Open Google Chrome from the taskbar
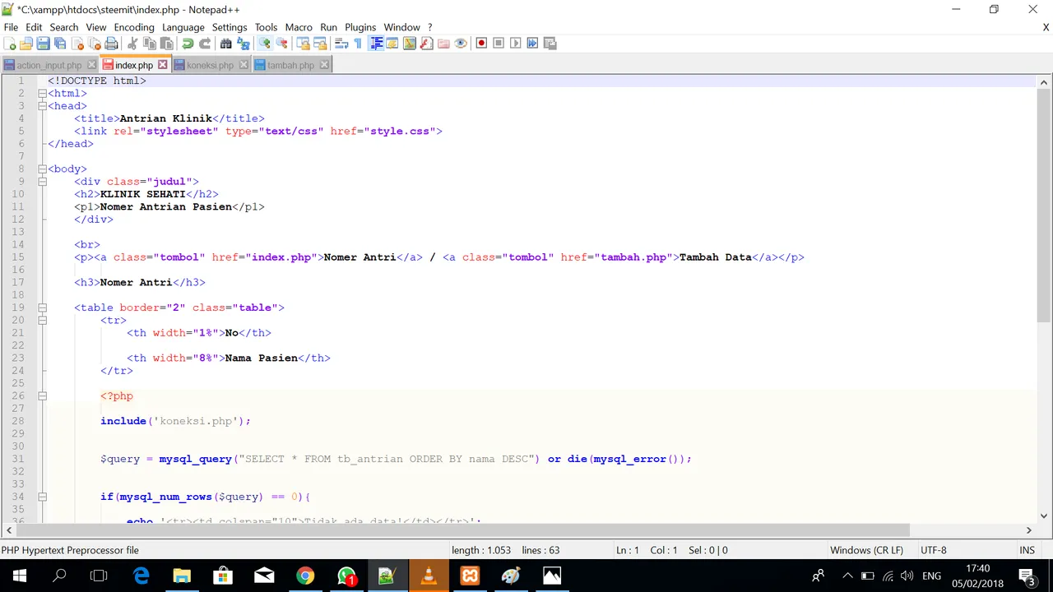This screenshot has width=1053, height=592. click(x=305, y=576)
